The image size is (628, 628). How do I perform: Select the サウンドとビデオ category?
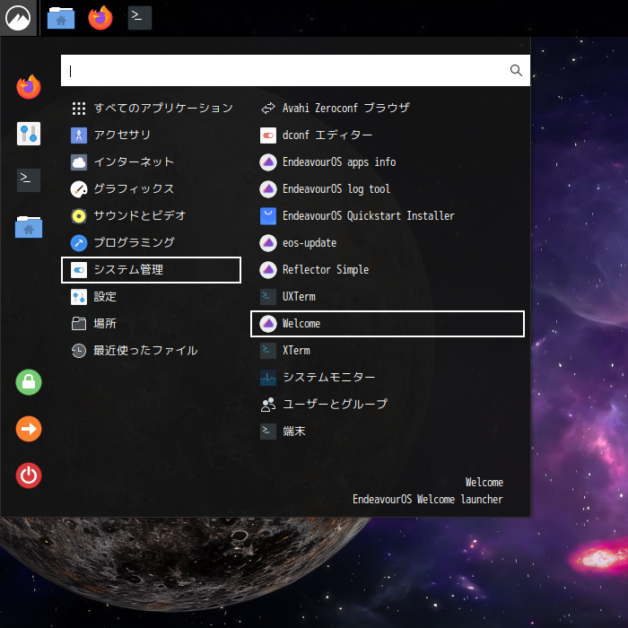(x=151, y=216)
